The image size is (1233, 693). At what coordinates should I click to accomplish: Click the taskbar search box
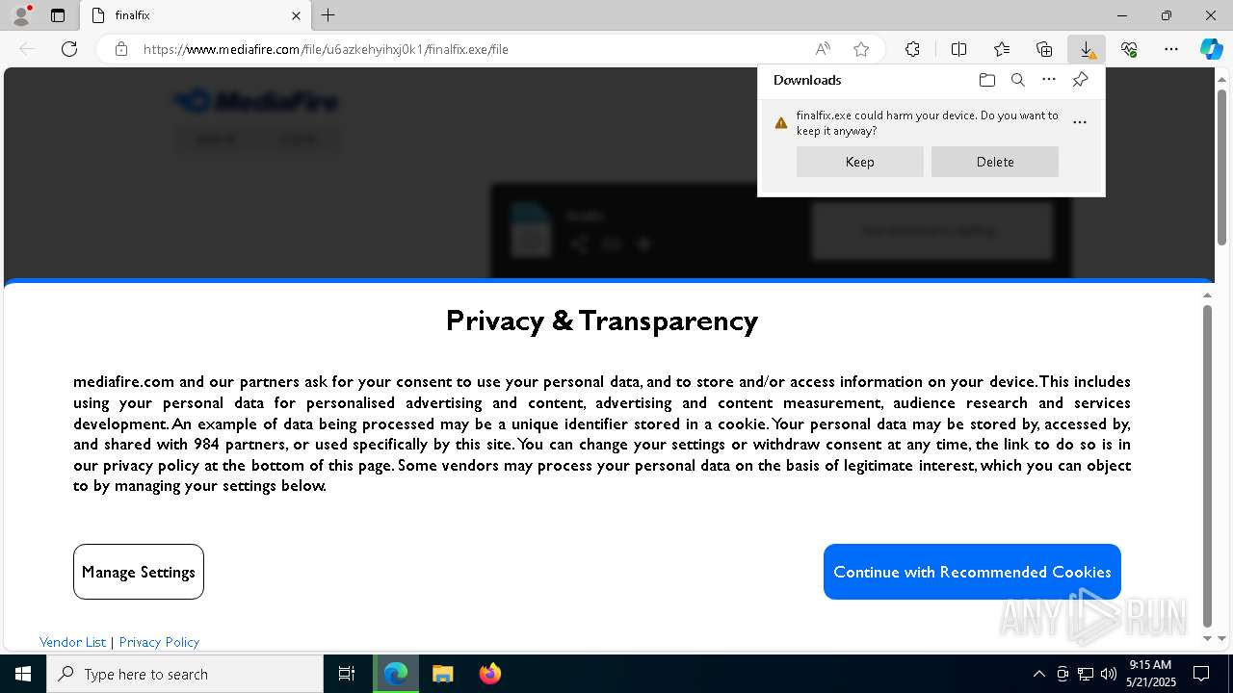pyautogui.click(x=185, y=674)
